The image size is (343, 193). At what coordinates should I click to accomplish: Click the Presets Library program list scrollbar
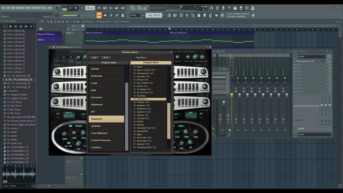click(x=169, y=121)
